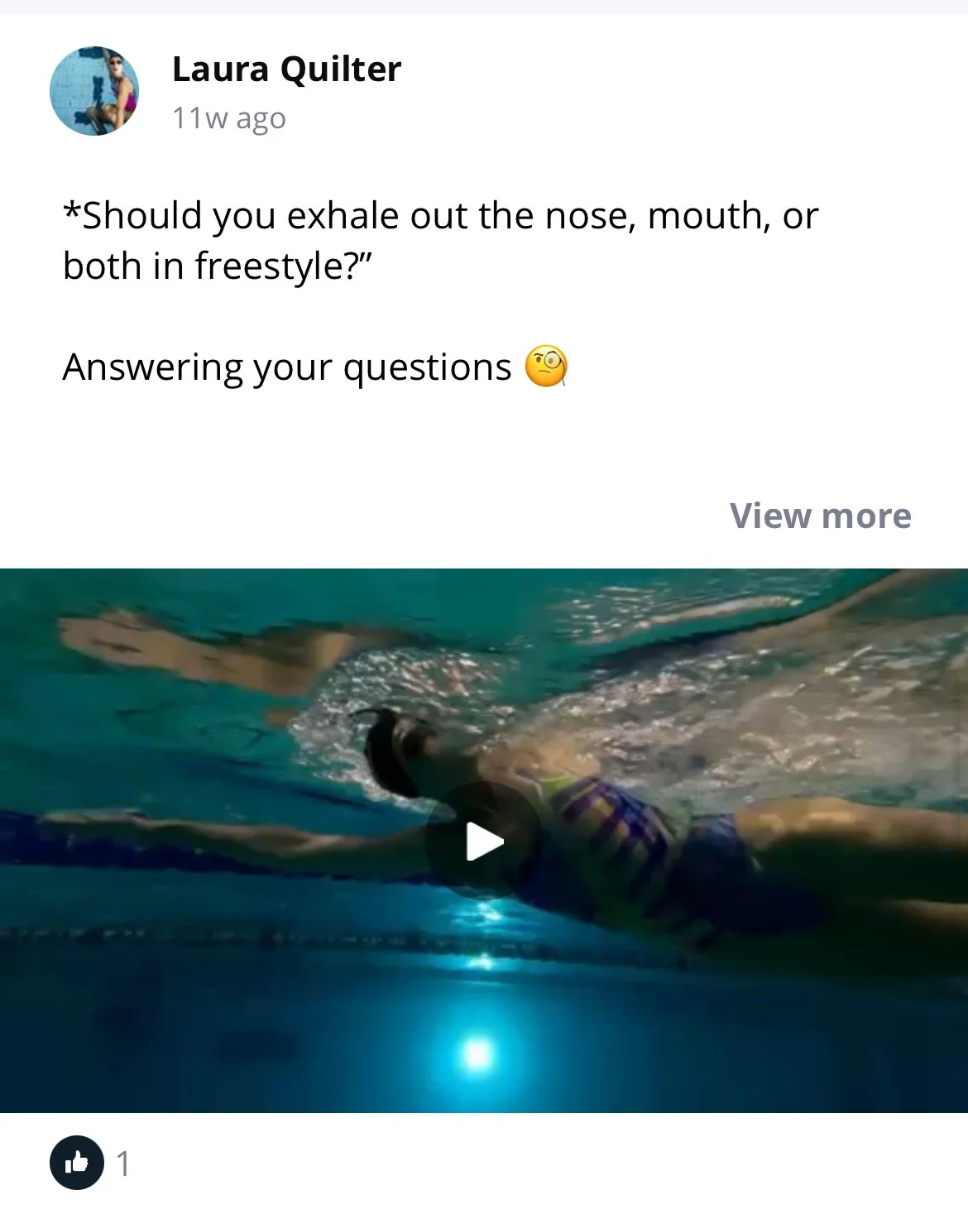Click the Answering your questions line
Viewport: 968px width, 1209px height.
click(x=315, y=367)
